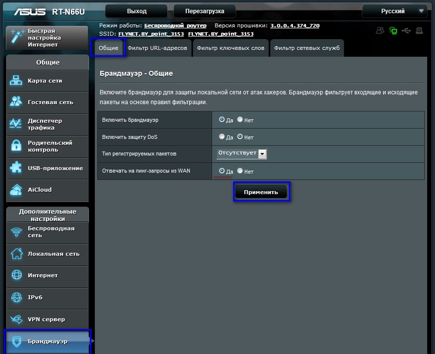Click the Guest Network (Гостевая сеть) icon
435x354 pixels.
tap(16, 102)
